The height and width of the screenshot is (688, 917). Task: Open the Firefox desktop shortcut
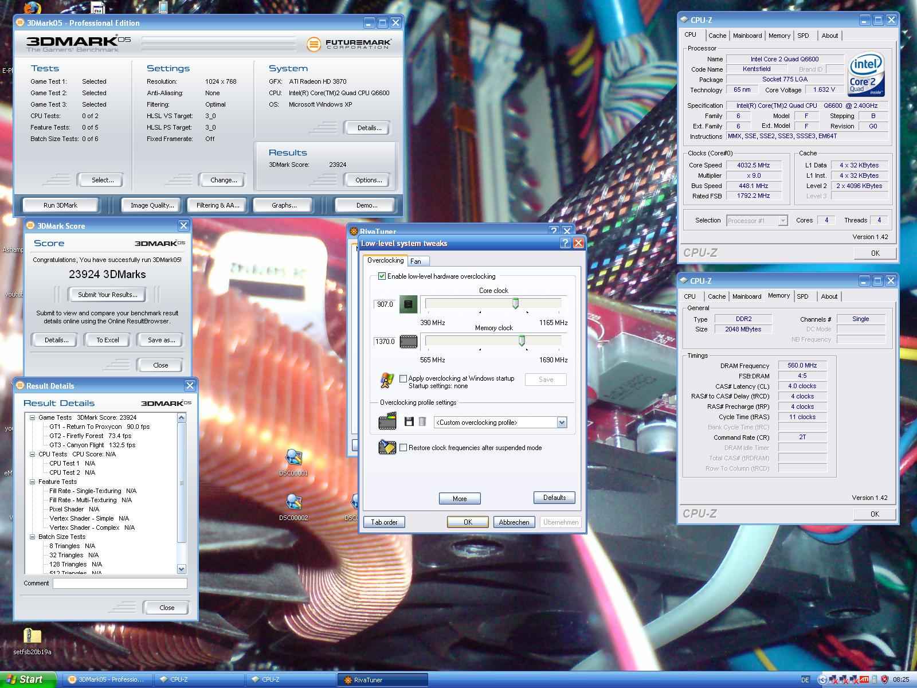(32, 8)
